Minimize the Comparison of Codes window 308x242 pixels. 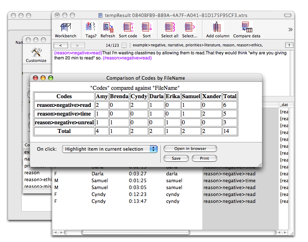[x=43, y=78]
